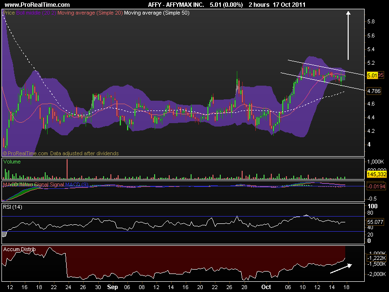The image size is (389, 292).
Task: Click the -0.5 MACD axis label
Action: pos(372,199)
